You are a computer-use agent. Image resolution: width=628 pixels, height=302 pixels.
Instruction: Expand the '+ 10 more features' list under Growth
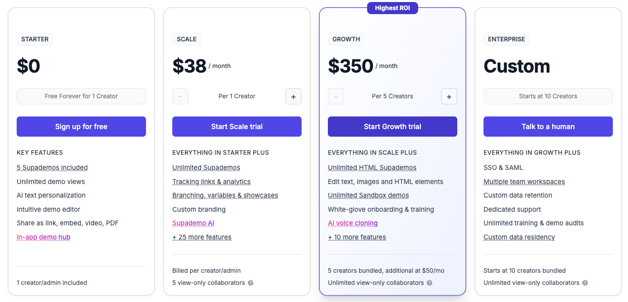pos(357,237)
